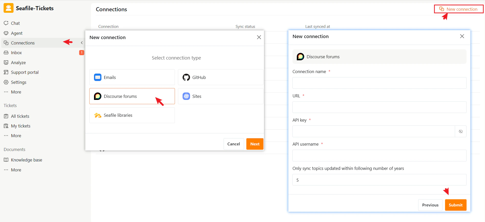Go to Analyze in the sidebar

[x=18, y=63]
